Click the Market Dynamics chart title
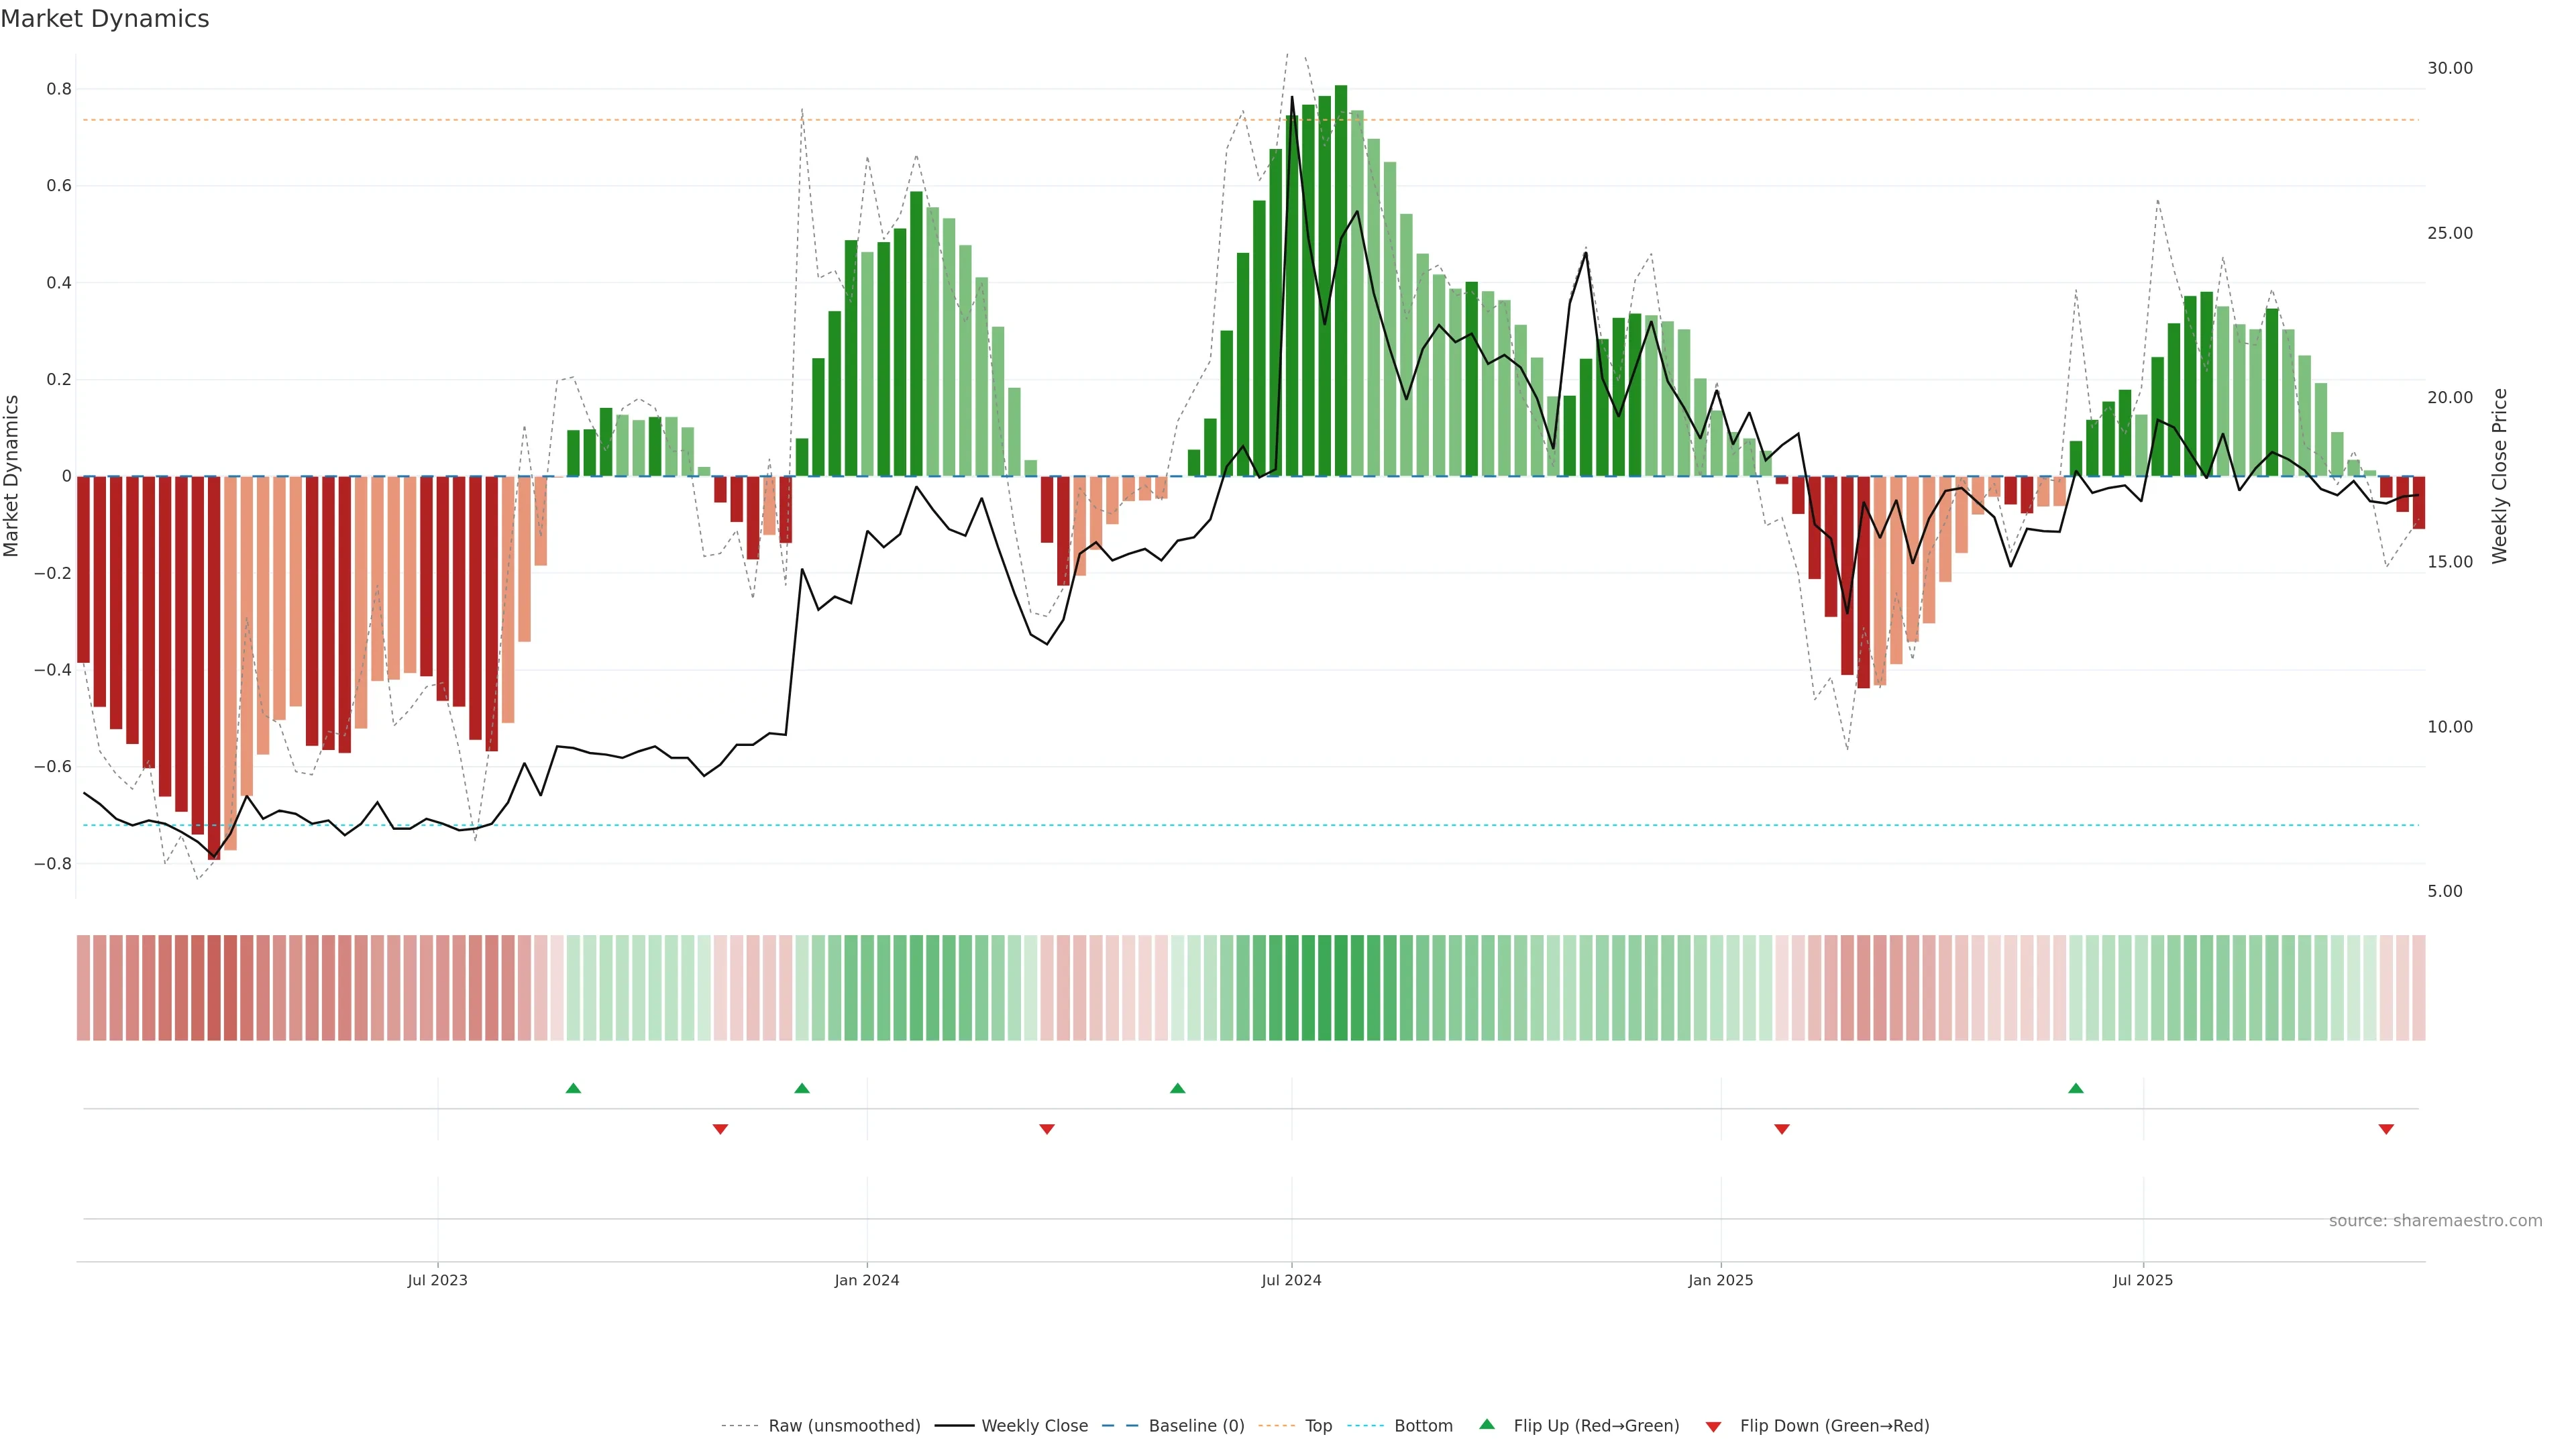The image size is (2576, 1449). point(105,19)
